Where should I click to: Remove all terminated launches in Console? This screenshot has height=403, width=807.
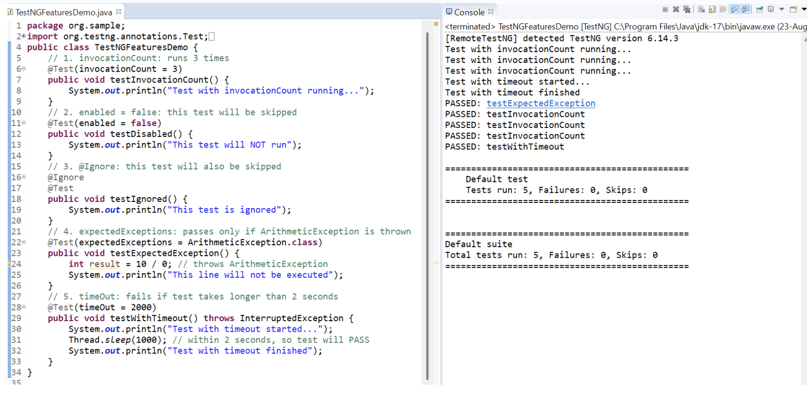pyautogui.click(x=687, y=9)
